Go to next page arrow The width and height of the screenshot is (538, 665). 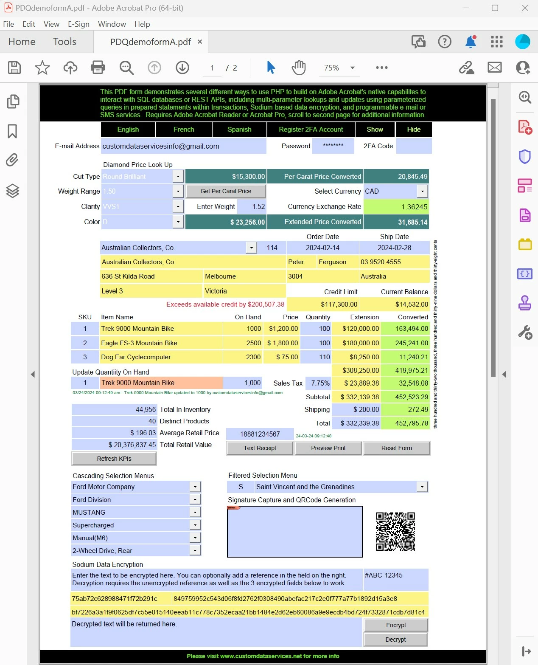(x=182, y=68)
